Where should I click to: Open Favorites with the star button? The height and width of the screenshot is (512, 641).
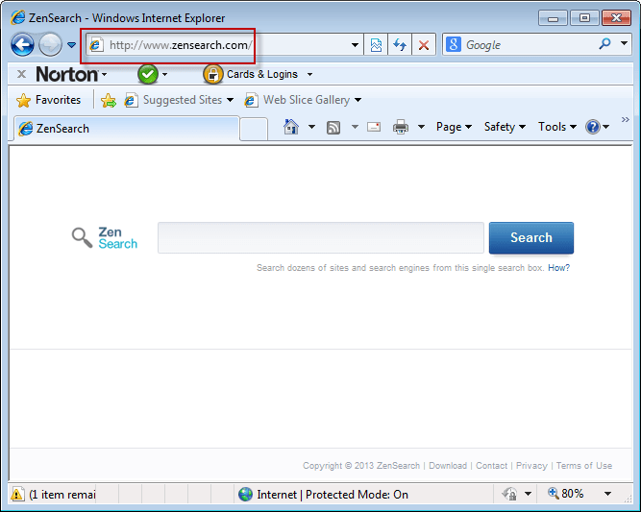pyautogui.click(x=48, y=100)
